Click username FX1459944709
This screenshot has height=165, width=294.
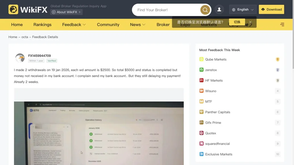pyautogui.click(x=39, y=56)
